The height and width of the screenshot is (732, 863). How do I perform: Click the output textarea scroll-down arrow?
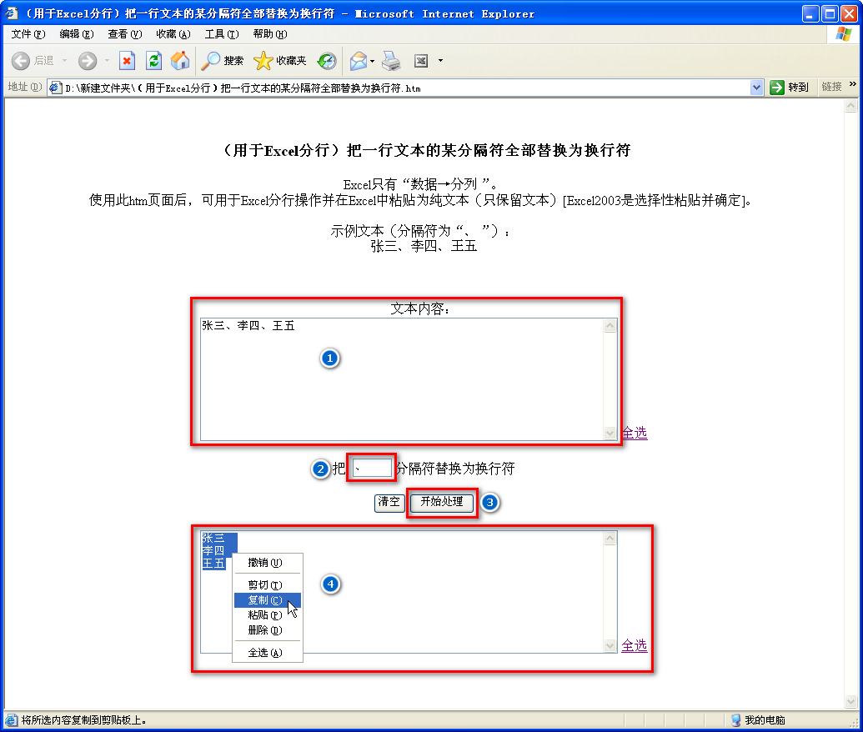click(610, 645)
